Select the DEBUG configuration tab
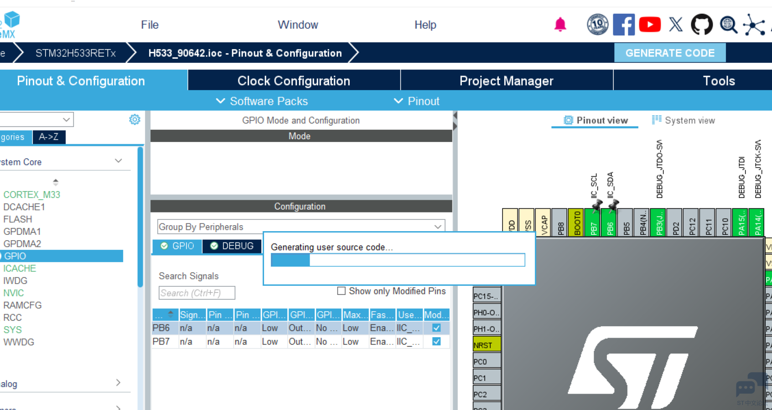 pyautogui.click(x=232, y=246)
